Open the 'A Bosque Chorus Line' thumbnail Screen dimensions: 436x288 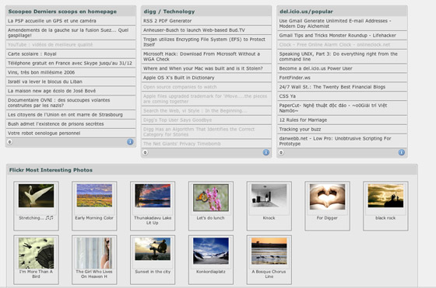(x=269, y=251)
